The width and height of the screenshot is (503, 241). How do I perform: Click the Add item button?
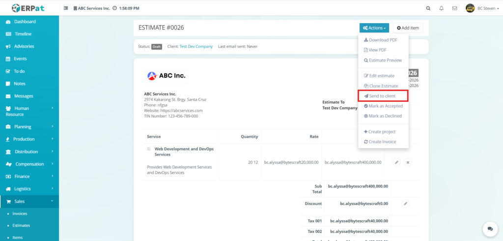(x=408, y=28)
